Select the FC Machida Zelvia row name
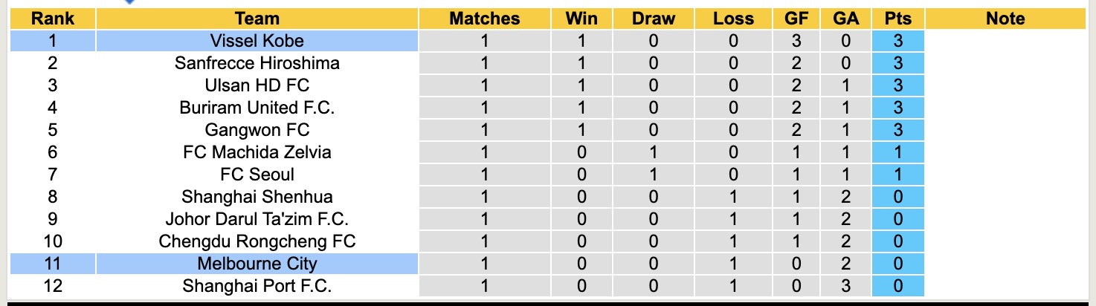The width and height of the screenshot is (1096, 306). coord(257,152)
